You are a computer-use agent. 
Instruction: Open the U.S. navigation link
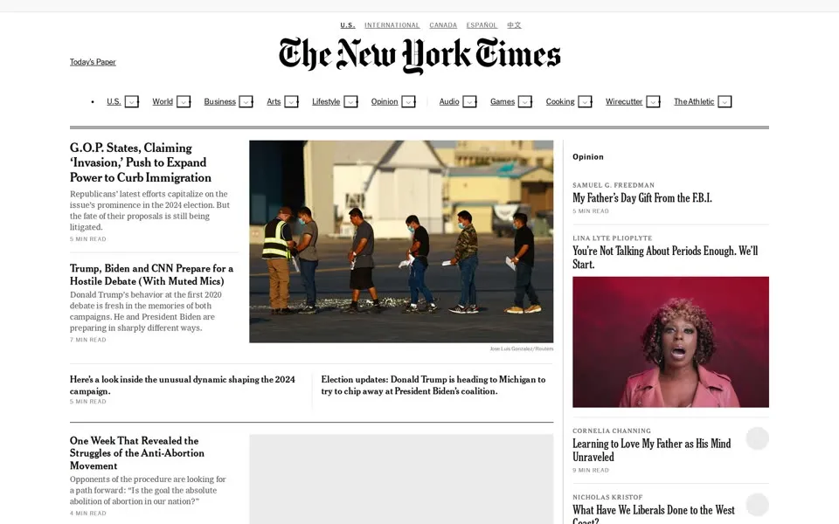[114, 101]
